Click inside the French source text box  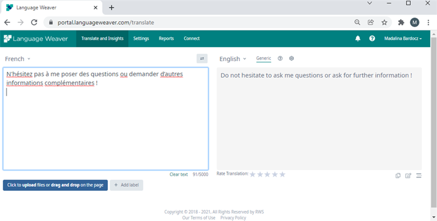pos(105,126)
